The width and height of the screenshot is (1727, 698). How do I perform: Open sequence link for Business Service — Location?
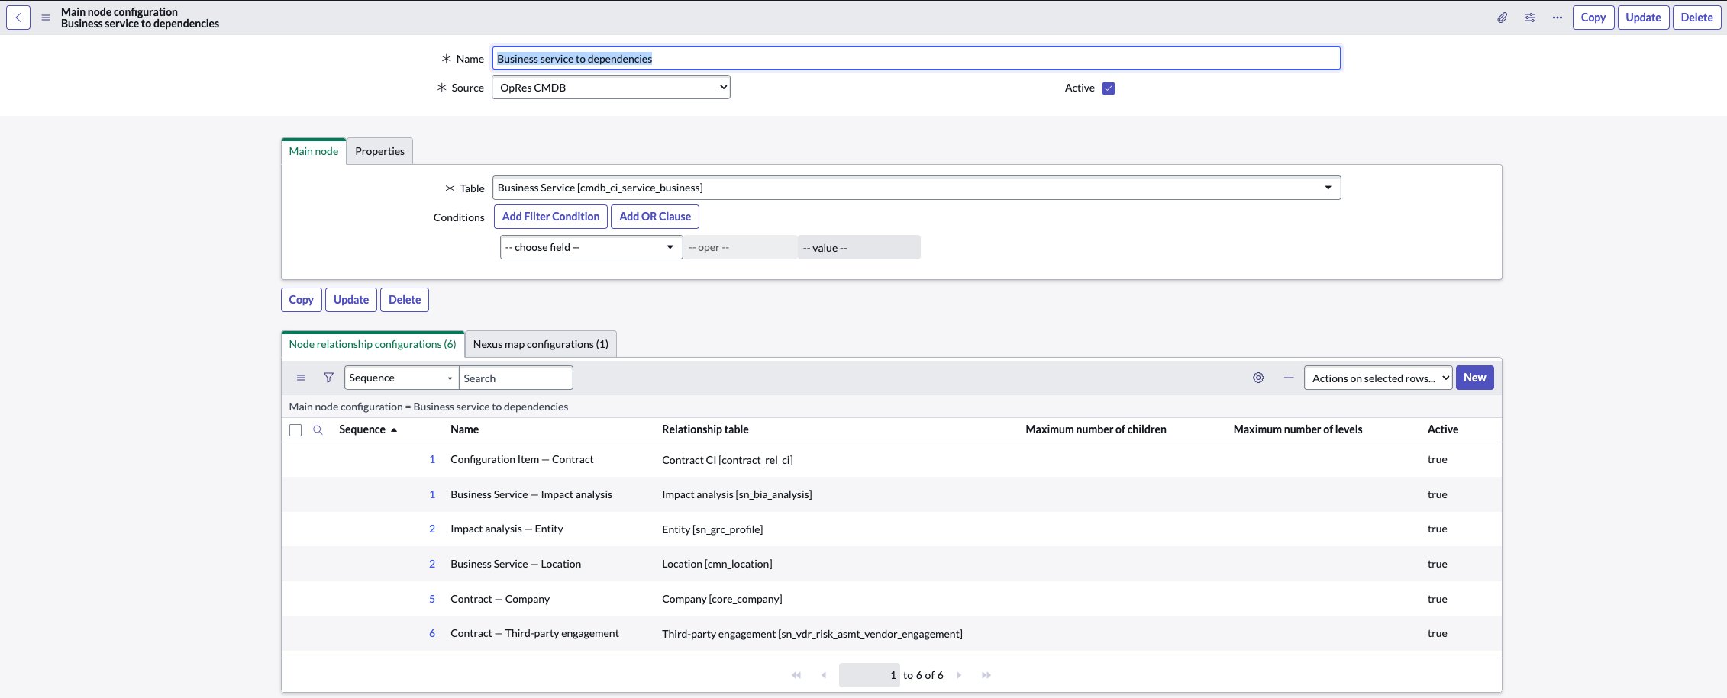click(x=432, y=564)
